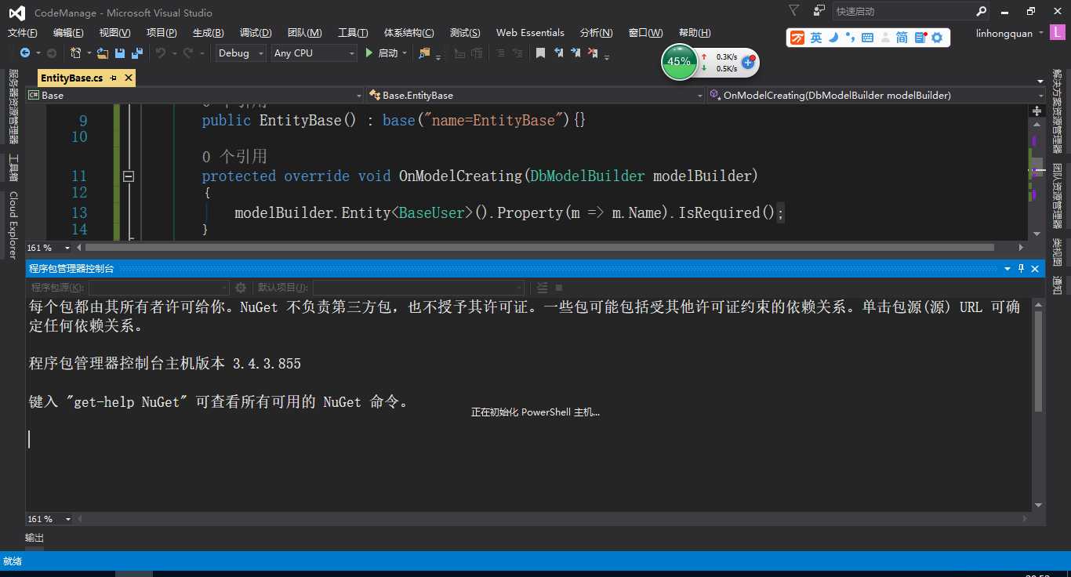
Task: Clear the Package Manager Console output
Action: click(x=542, y=288)
